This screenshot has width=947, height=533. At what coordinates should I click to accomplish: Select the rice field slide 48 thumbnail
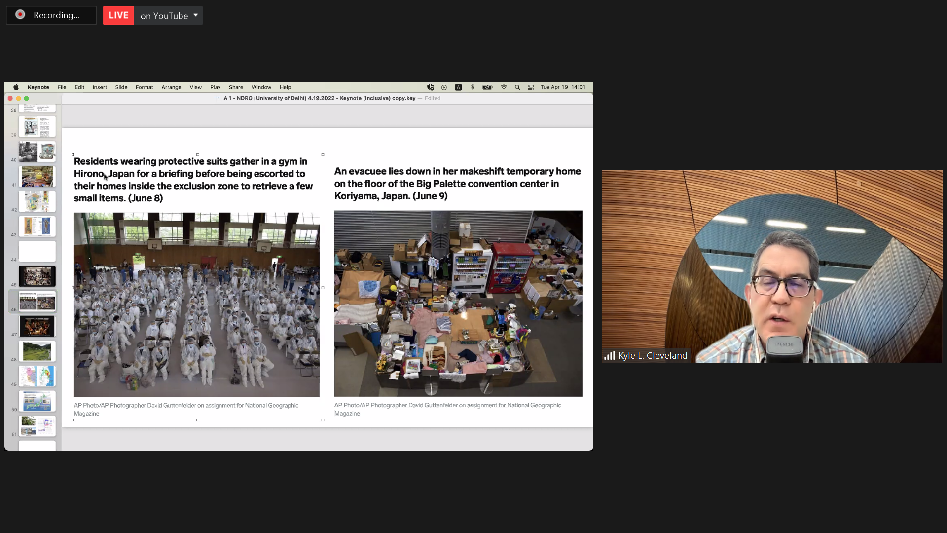[37, 351]
